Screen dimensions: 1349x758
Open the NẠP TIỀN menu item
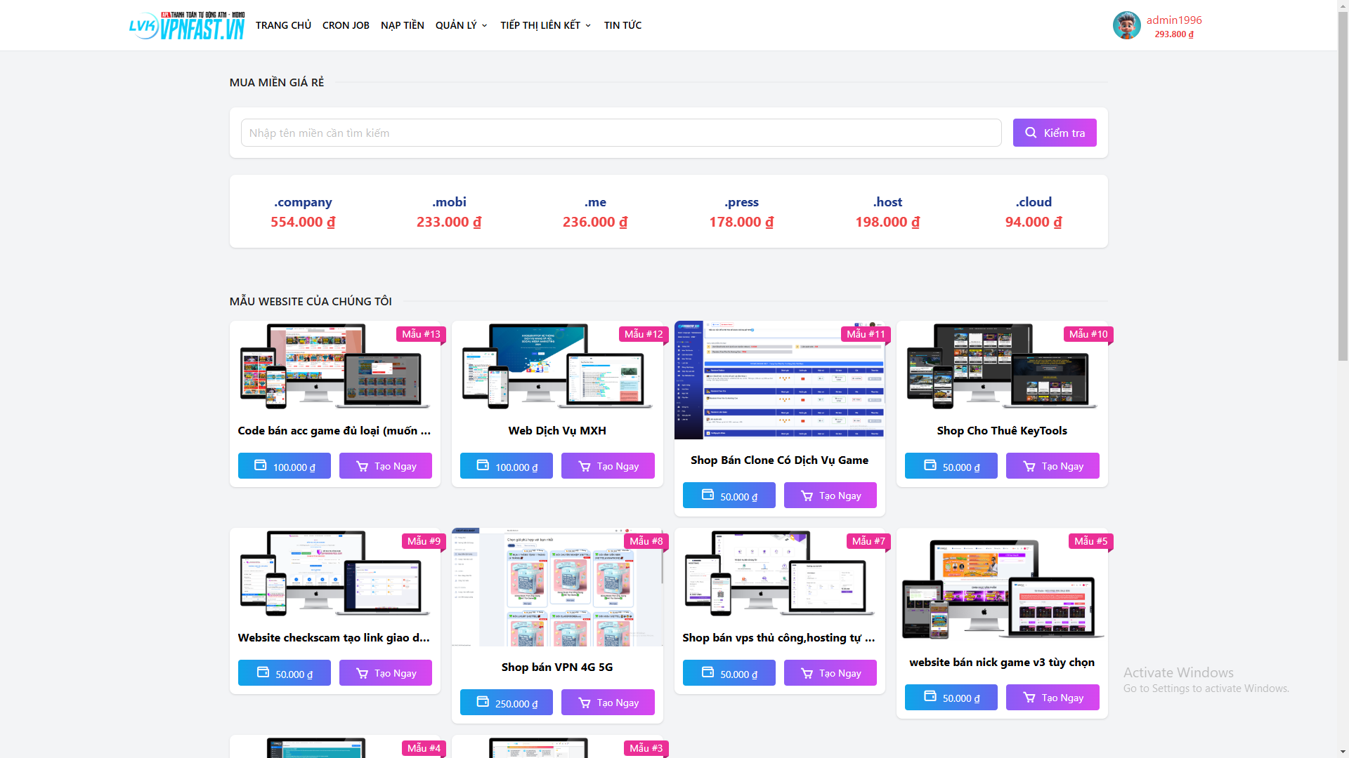(x=402, y=25)
